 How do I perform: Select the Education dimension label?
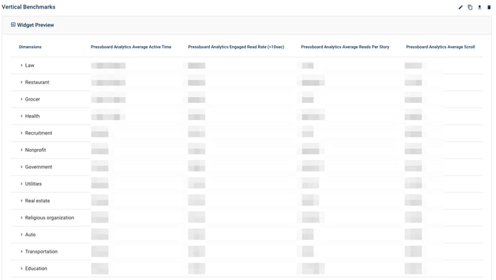point(36,268)
